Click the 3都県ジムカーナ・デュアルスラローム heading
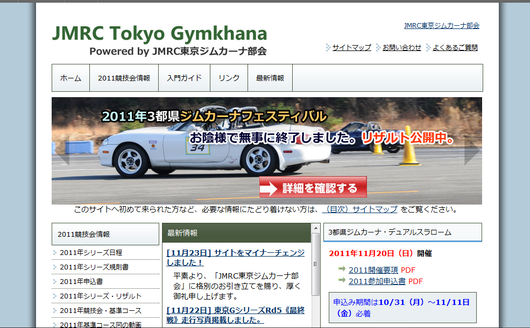The image size is (530, 328). pos(402,232)
